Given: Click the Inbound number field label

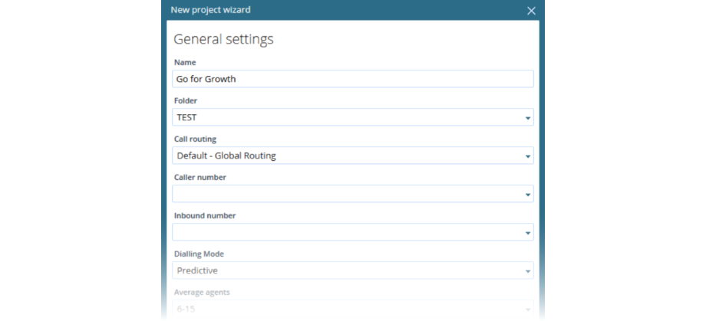Looking at the screenshot, I should pyautogui.click(x=205, y=215).
